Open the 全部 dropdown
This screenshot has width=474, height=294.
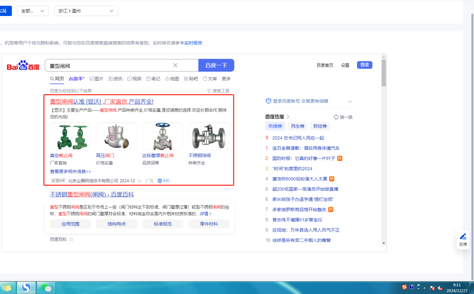pos(33,11)
